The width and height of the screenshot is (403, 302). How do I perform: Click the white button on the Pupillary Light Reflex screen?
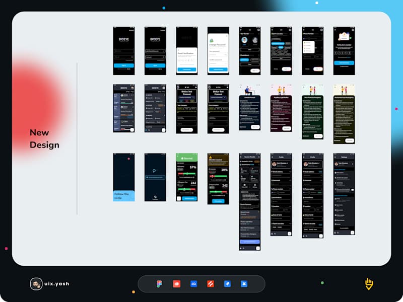[287, 128]
